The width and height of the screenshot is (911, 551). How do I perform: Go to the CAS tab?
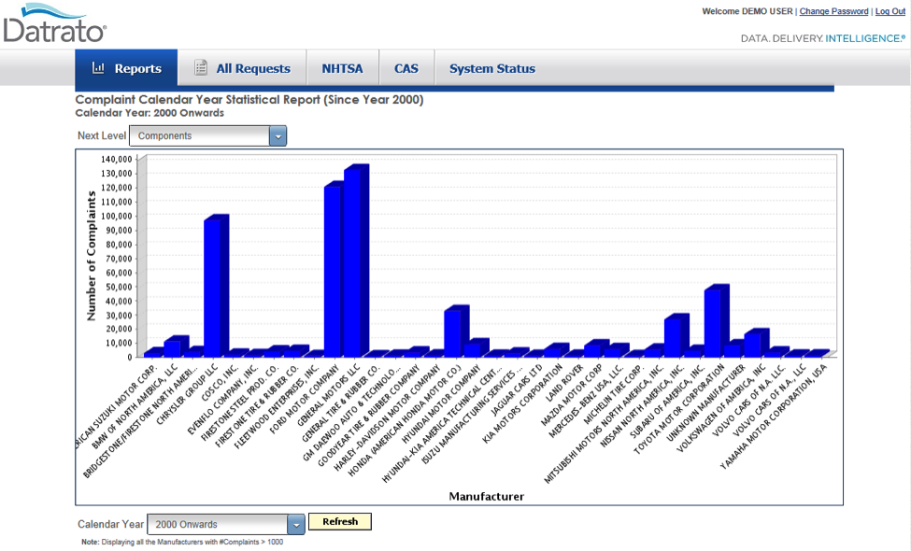(406, 68)
